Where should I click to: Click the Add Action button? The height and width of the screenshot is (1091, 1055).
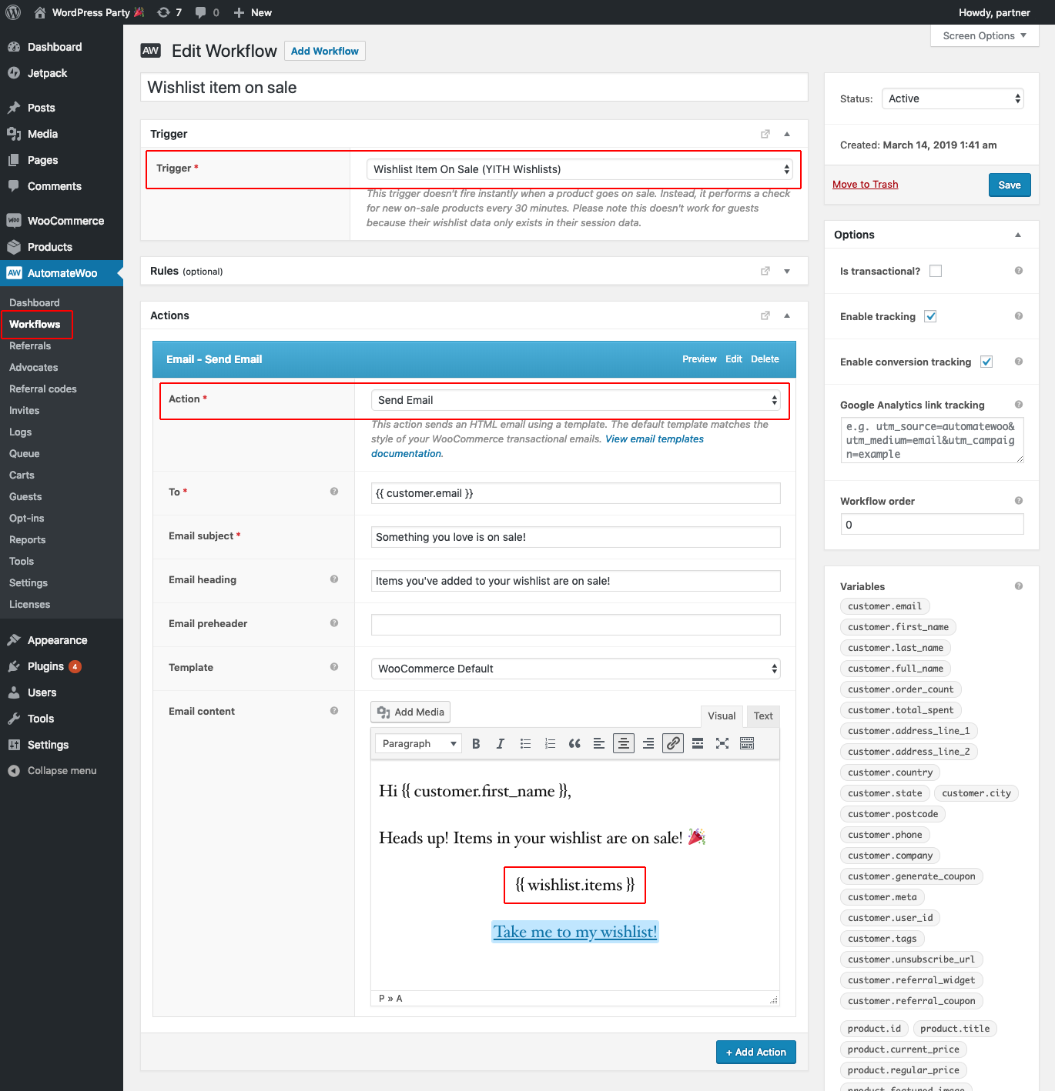(756, 1052)
